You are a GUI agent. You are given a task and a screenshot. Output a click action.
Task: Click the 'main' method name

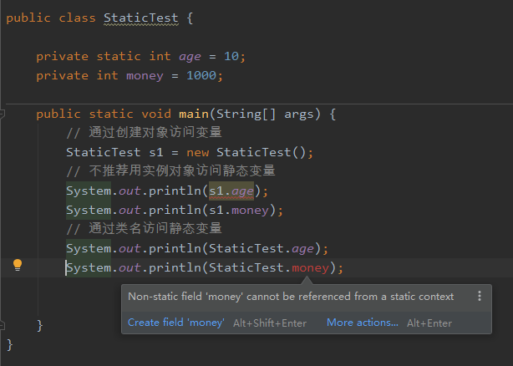193,114
